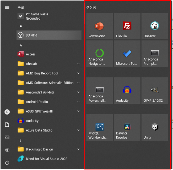Screen dimensions: 173x170
Task: Click the # section letter header
Action: coord(21,26)
